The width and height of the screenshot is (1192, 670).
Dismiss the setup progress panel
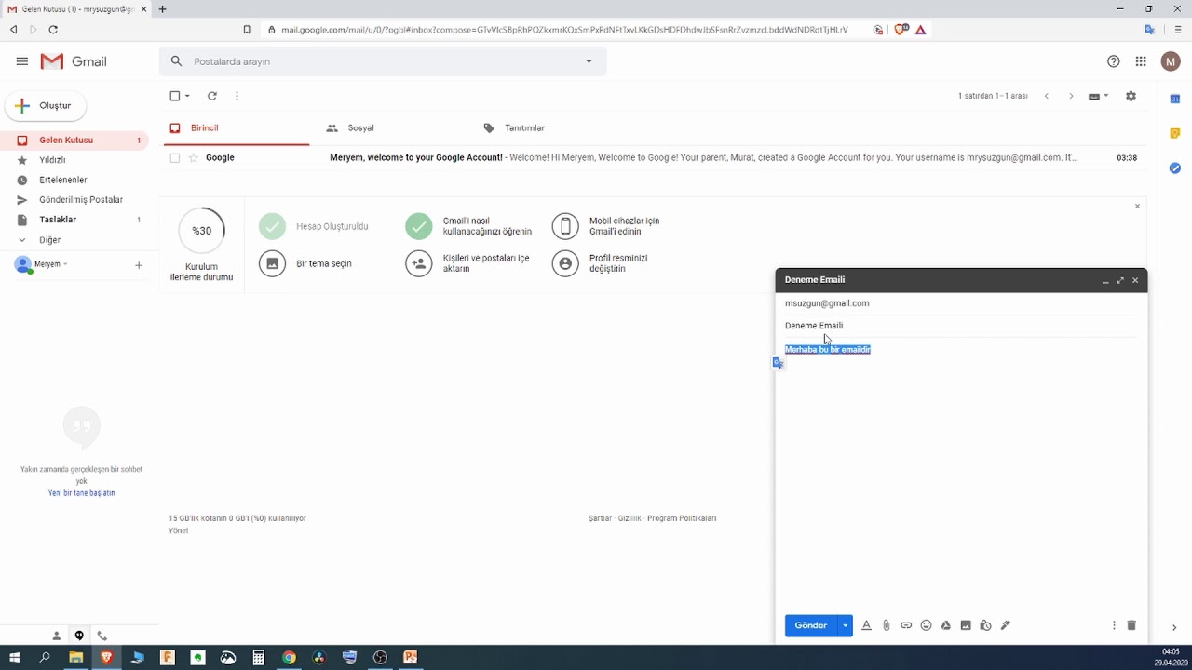coord(1137,206)
